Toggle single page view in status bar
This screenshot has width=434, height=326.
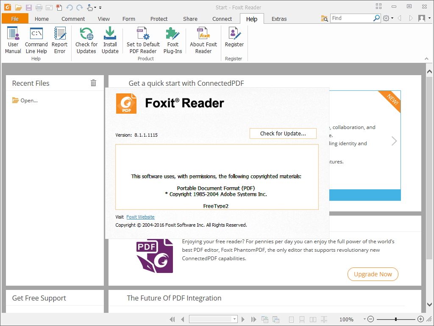(x=291, y=319)
